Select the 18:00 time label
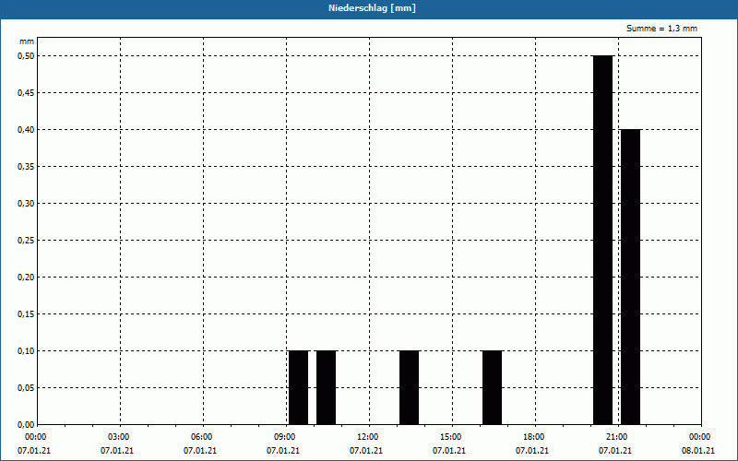The height and width of the screenshot is (461, 738). point(534,437)
